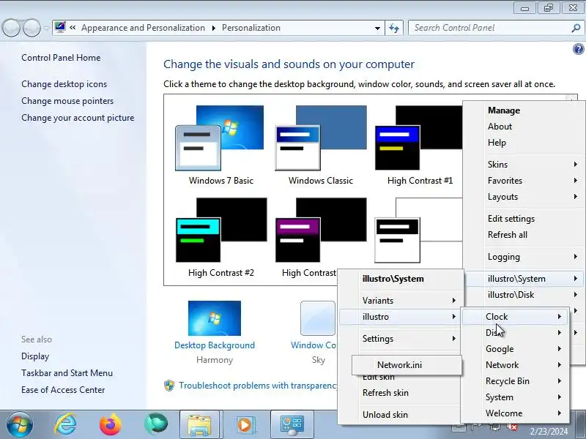Expand System skin submenu
The image size is (586, 439).
pyautogui.click(x=516, y=397)
